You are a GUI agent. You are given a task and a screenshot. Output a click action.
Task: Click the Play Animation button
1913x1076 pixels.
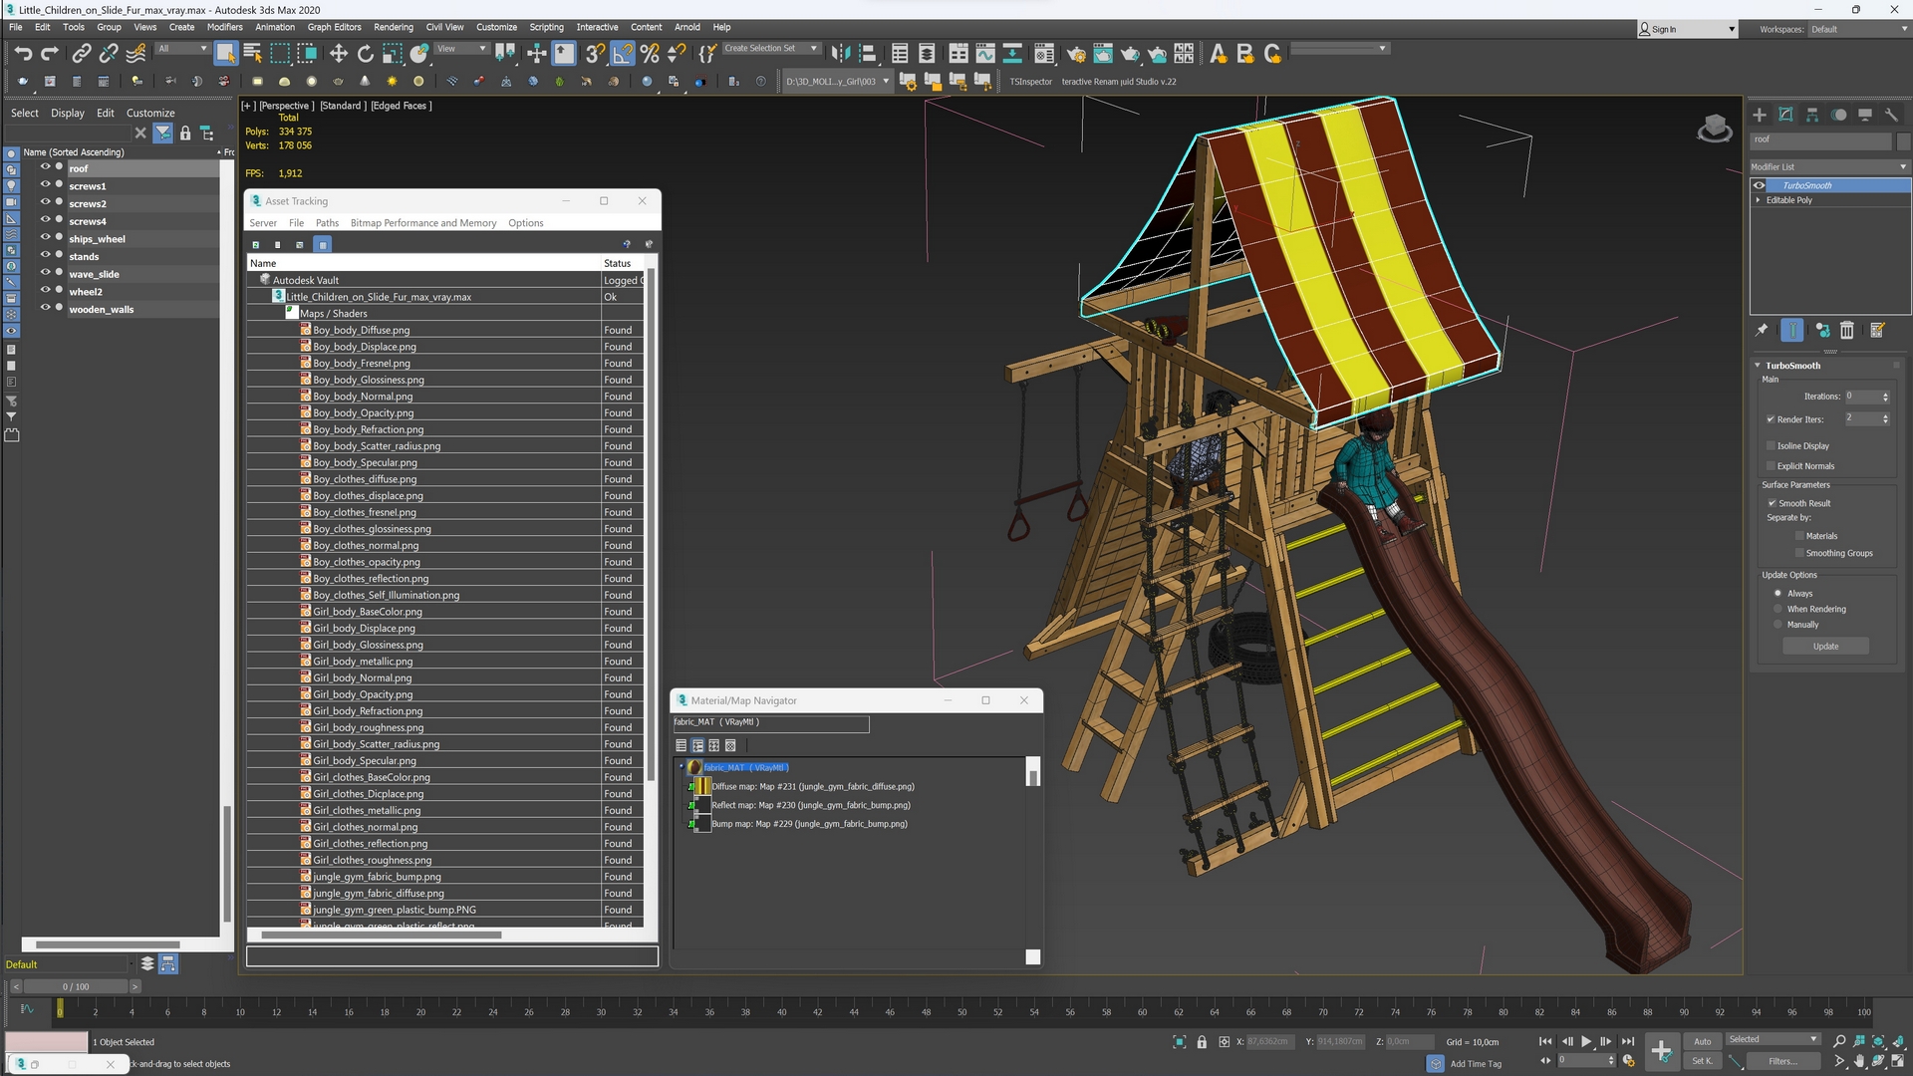pos(1586,1041)
